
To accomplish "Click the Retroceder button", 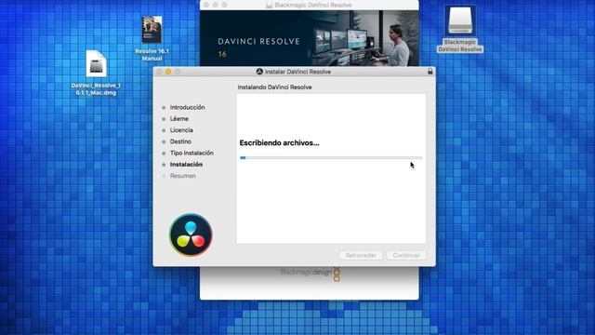I will 361,255.
